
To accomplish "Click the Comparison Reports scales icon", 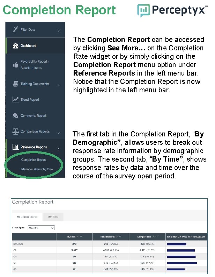I will click(15, 131).
